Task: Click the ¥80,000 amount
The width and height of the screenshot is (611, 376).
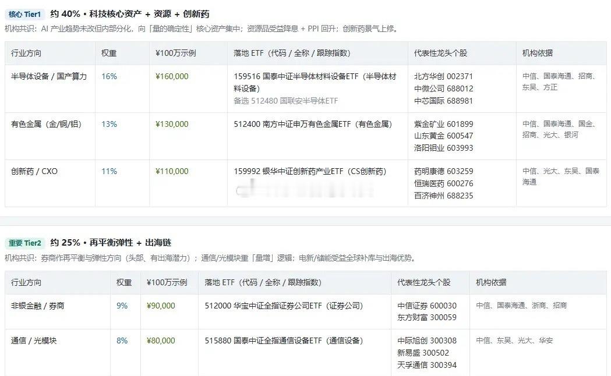Action: [x=161, y=340]
